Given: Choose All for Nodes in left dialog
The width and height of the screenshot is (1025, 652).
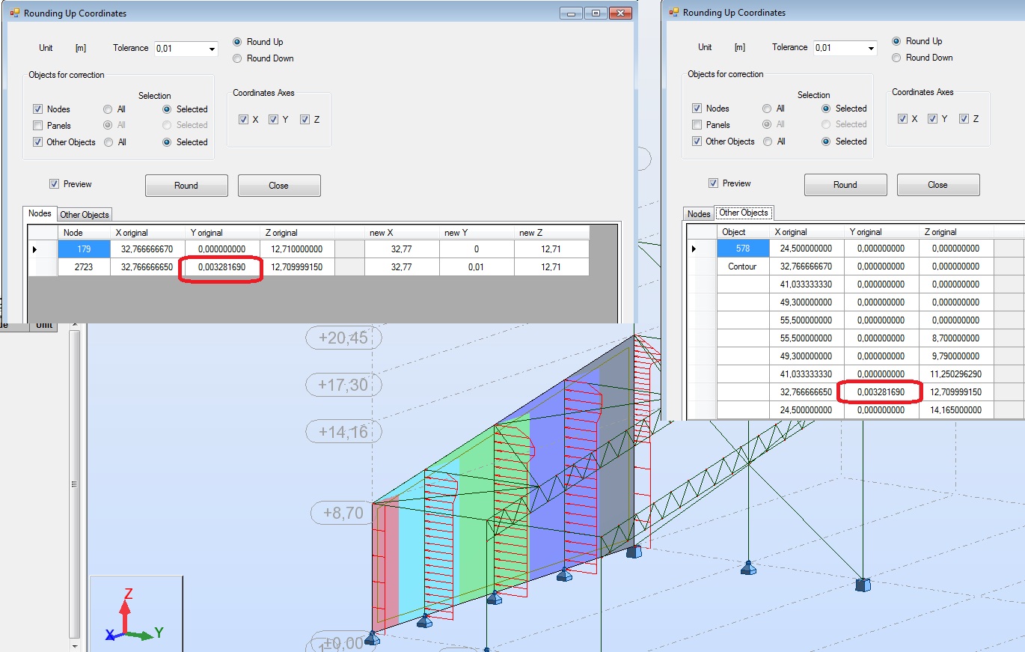Looking at the screenshot, I should [108, 109].
